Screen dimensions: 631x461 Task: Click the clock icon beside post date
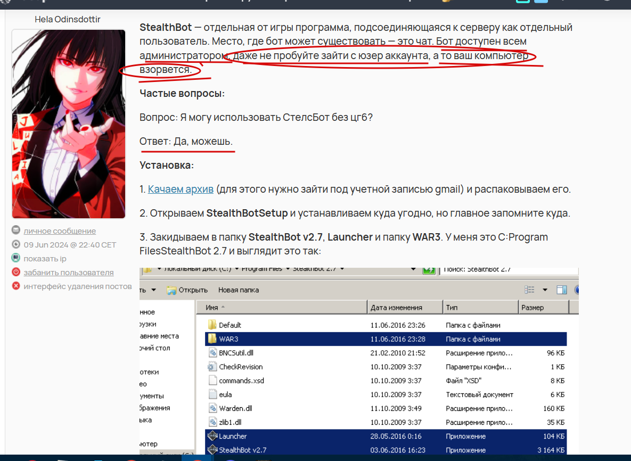point(15,244)
